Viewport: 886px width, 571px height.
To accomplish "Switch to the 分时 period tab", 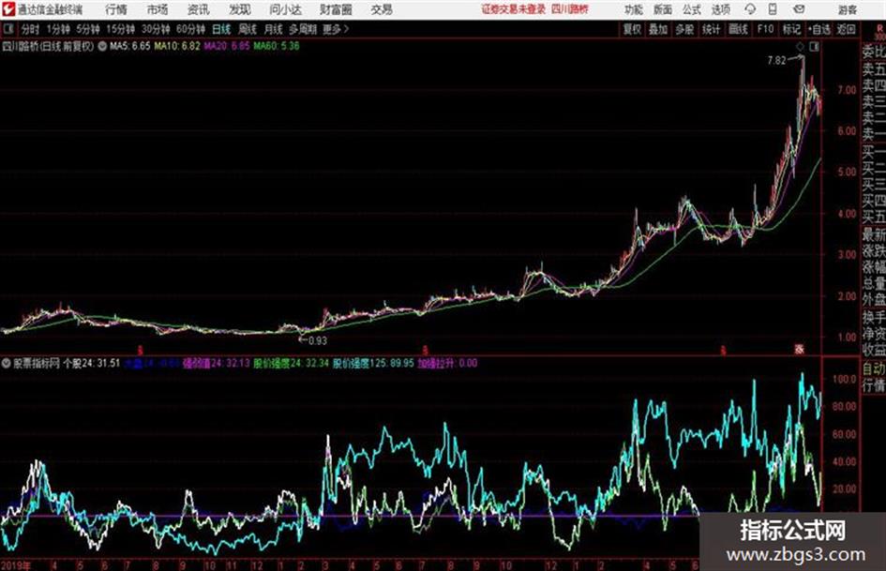I will pyautogui.click(x=31, y=29).
